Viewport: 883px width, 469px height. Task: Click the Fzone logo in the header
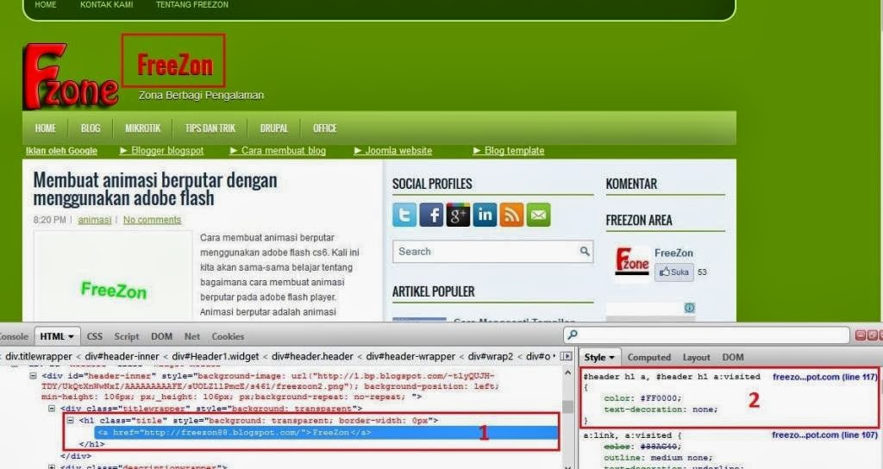(71, 76)
